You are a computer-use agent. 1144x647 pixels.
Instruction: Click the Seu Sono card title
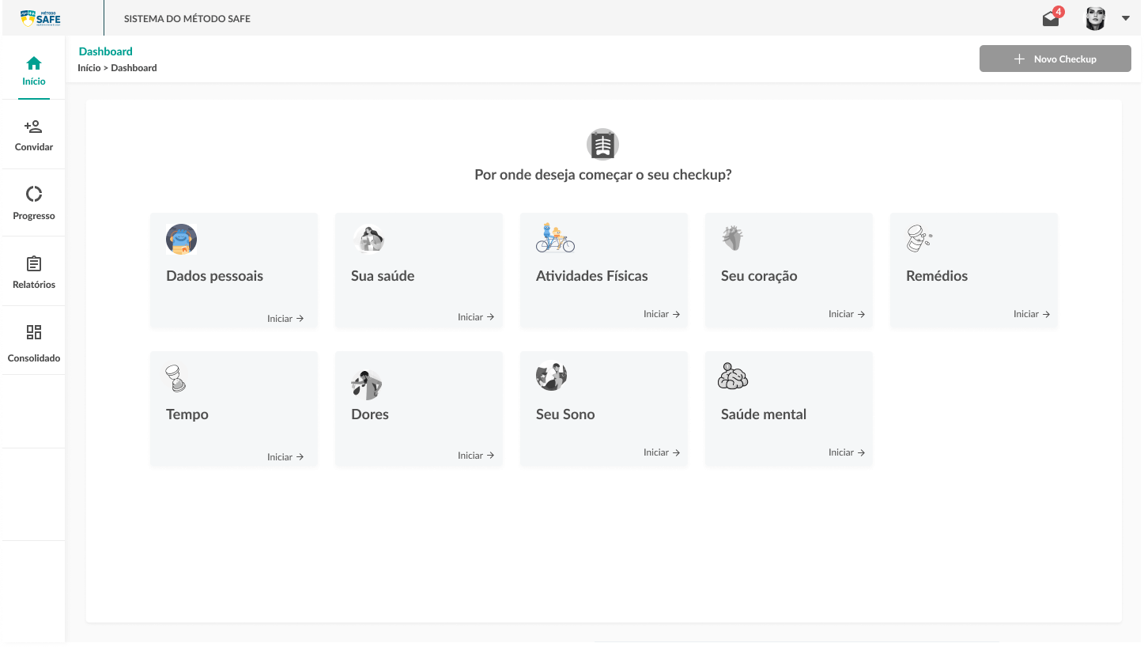pos(565,414)
